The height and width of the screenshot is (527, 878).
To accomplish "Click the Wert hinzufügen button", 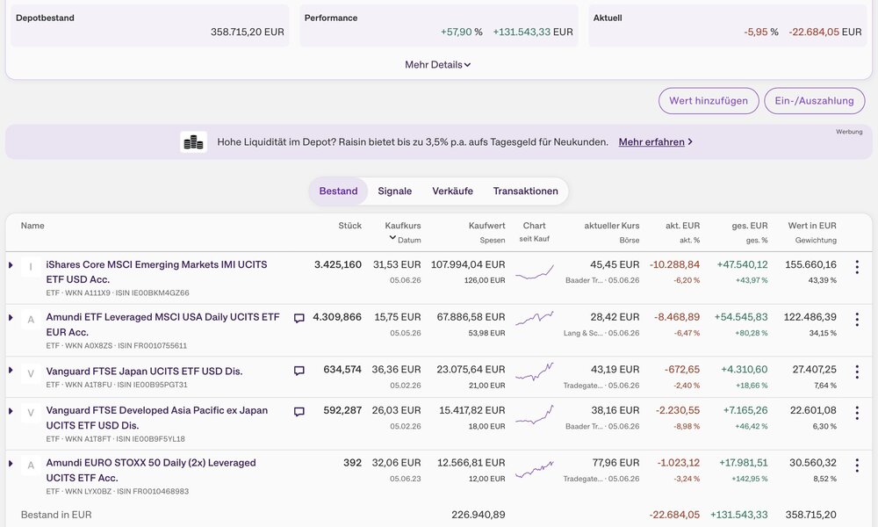I will [709, 101].
